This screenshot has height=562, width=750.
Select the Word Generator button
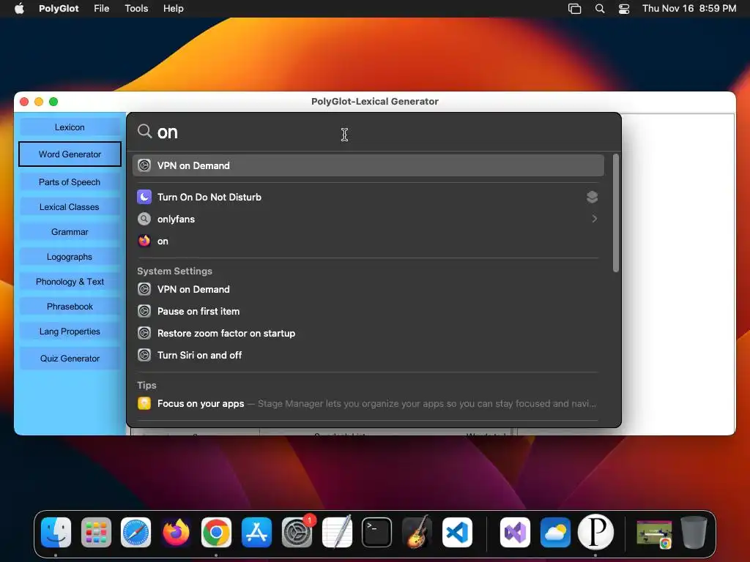(70, 154)
